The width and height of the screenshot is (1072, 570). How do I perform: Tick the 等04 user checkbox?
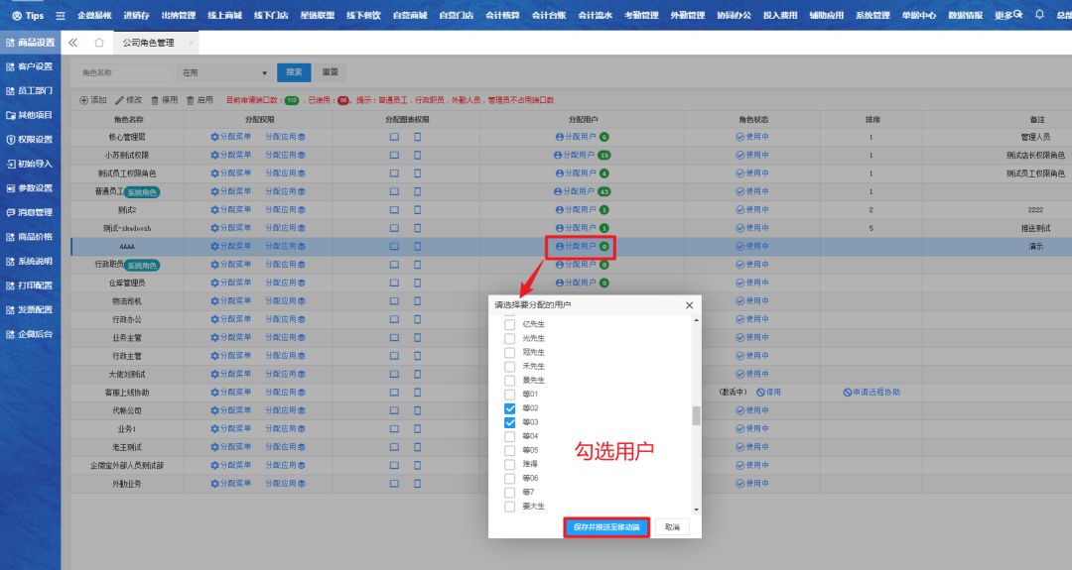pos(509,436)
